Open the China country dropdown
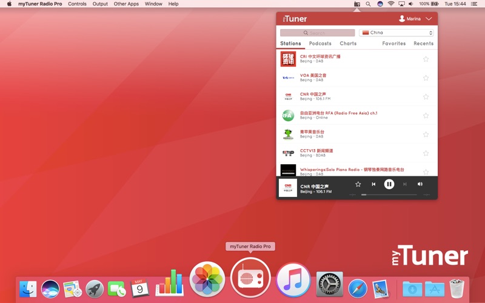485x303 pixels. (396, 33)
